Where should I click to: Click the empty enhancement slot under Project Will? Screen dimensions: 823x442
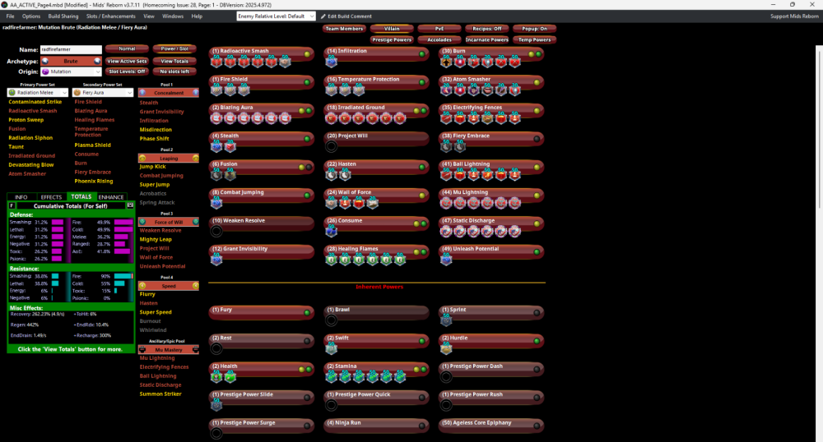pos(331,146)
